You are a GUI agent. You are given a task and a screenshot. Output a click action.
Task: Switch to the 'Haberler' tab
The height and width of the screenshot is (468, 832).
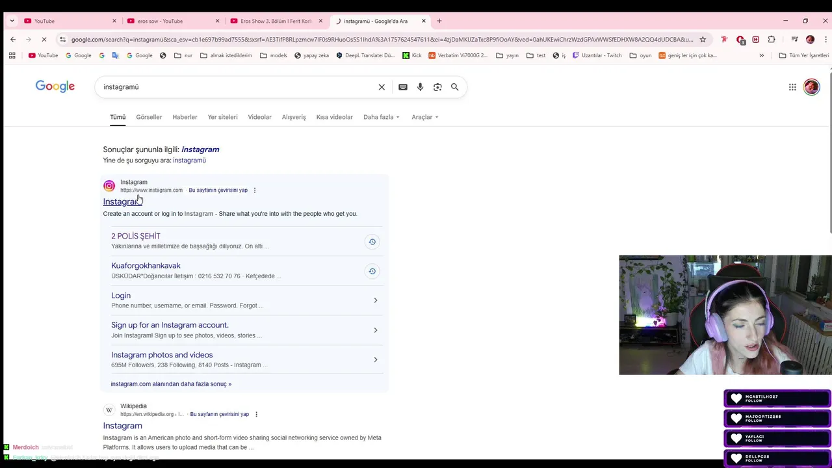click(x=185, y=117)
